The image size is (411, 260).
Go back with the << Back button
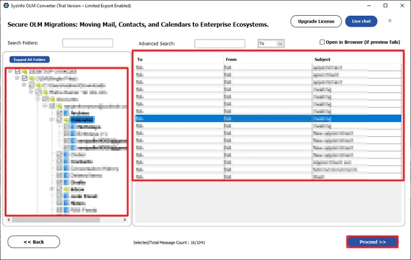click(33, 242)
